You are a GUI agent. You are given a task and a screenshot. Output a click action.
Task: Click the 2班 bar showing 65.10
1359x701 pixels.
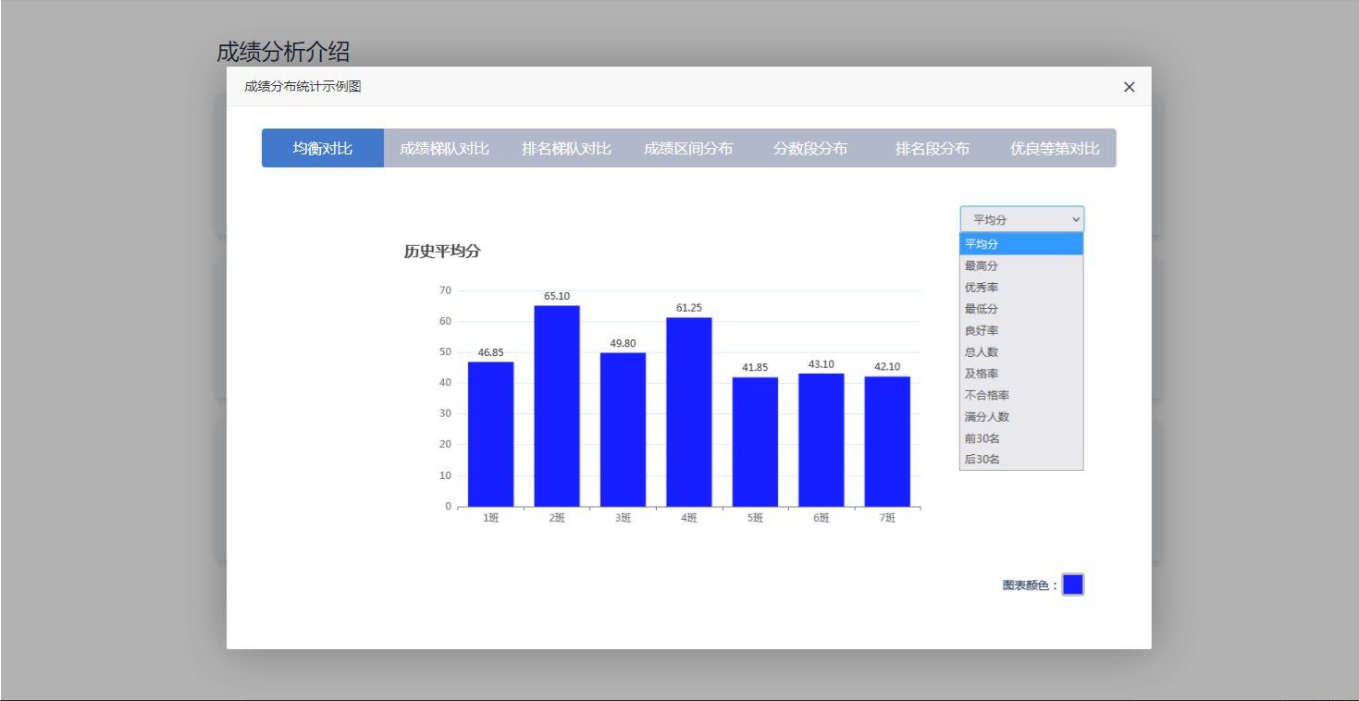557,406
